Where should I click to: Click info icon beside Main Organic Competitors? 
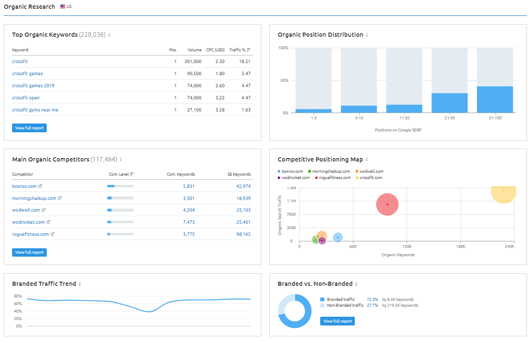(x=121, y=159)
